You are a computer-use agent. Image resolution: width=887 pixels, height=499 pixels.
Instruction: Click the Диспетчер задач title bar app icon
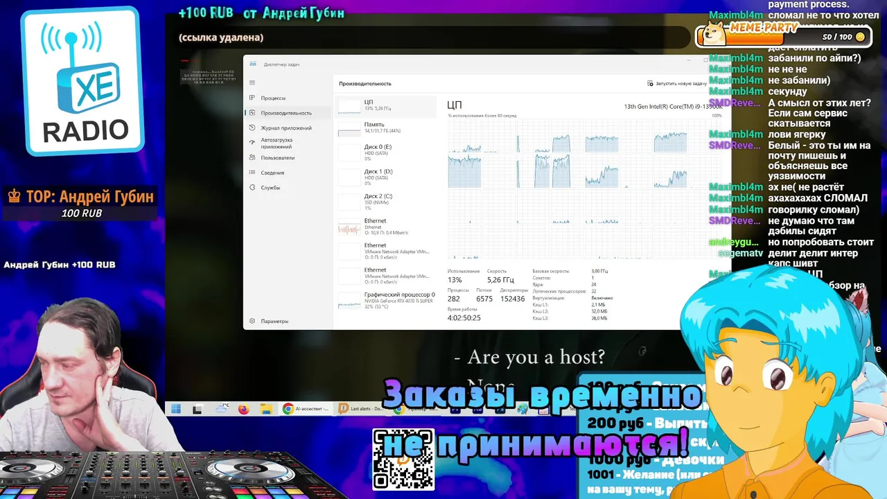pyautogui.click(x=253, y=64)
